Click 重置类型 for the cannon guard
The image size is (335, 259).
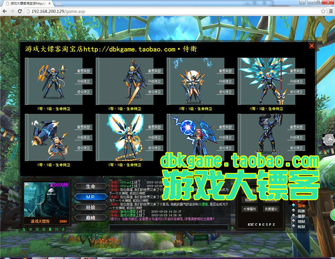click(84, 127)
